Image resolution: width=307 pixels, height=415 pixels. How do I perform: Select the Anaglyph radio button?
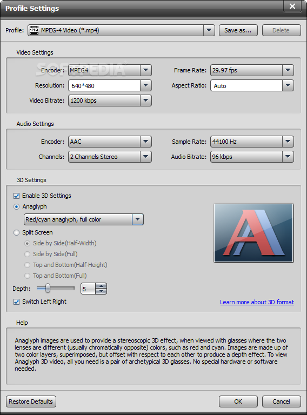(x=16, y=207)
